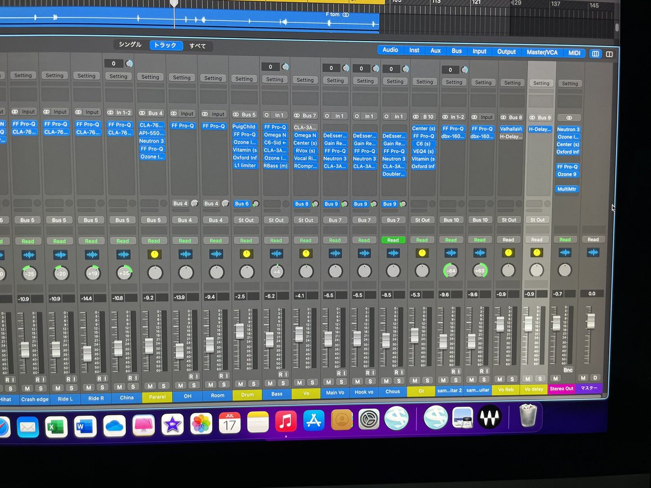Solo the Bass channel

(284, 384)
